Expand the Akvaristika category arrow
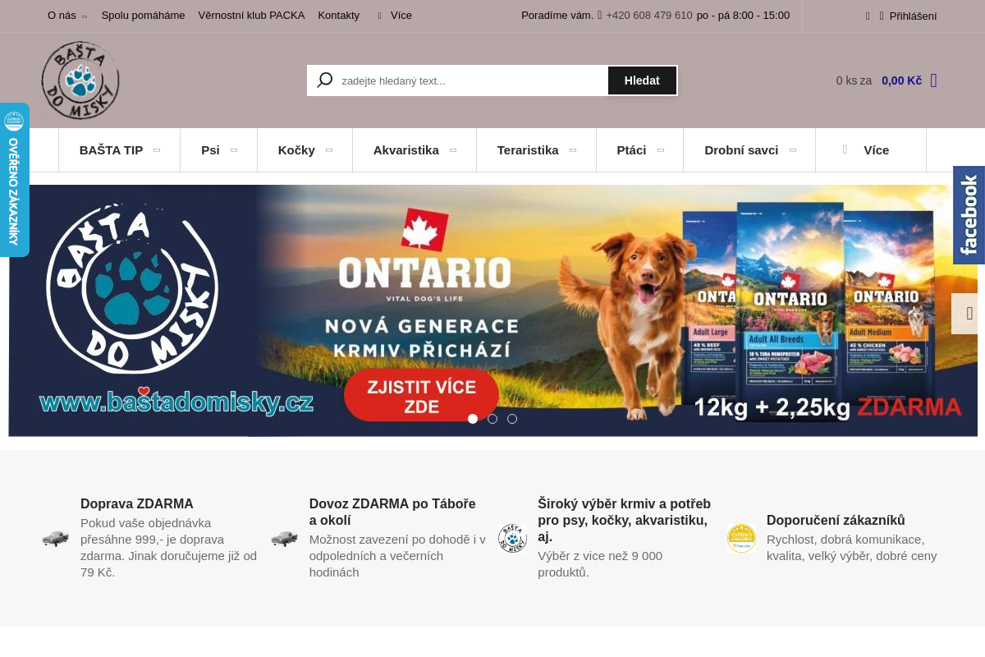 453,150
